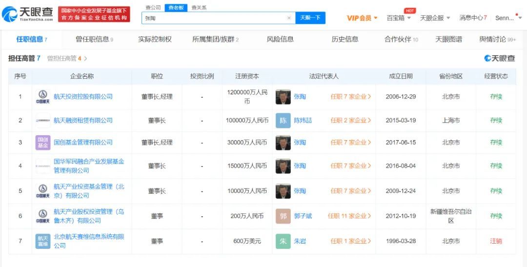
Task: Select the 查关系 search tab
Action: 199,8
